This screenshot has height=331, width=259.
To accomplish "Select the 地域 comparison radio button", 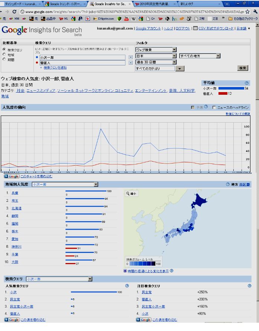I will 4,54.
